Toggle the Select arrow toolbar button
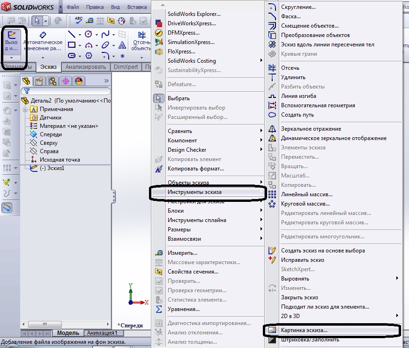The image size is (409, 348). click(37, 21)
